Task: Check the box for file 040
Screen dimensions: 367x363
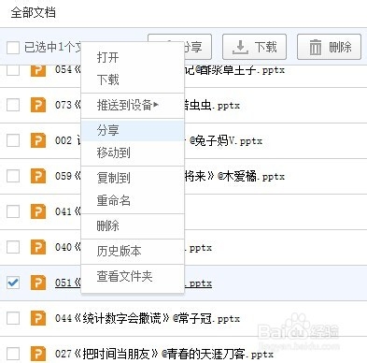Action: tap(13, 247)
